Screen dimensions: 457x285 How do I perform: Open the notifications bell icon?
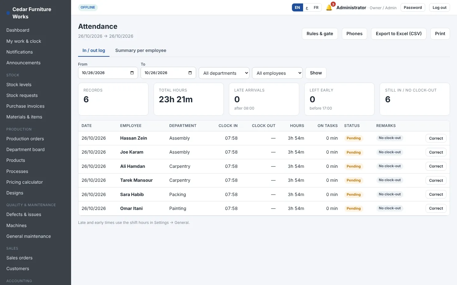tap(329, 8)
